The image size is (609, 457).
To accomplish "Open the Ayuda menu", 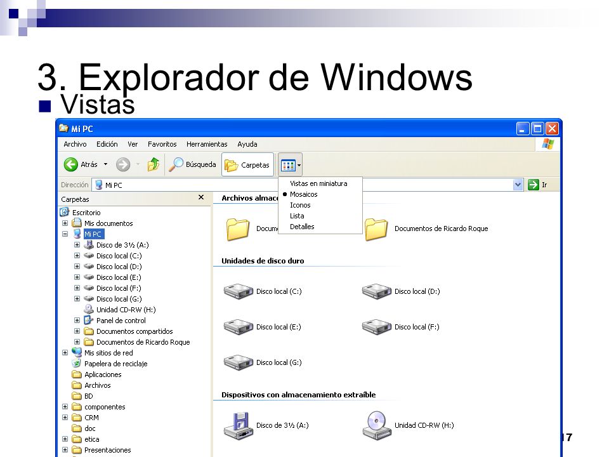I will click(x=247, y=144).
